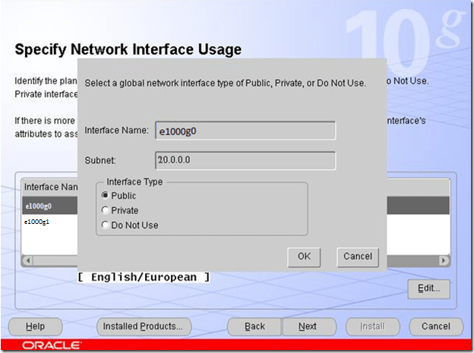Select the Public interface type radio button

[105, 196]
